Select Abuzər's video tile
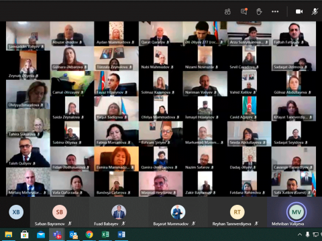This screenshot has width=322, height=241. point(72,33)
